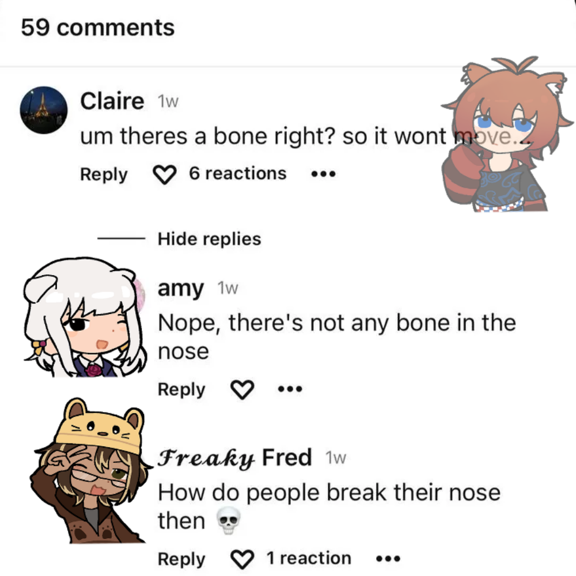The width and height of the screenshot is (576, 576).
Task: Click the red-haired chibi character sticker
Action: tap(507, 134)
